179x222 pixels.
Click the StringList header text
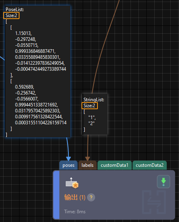point(94,100)
